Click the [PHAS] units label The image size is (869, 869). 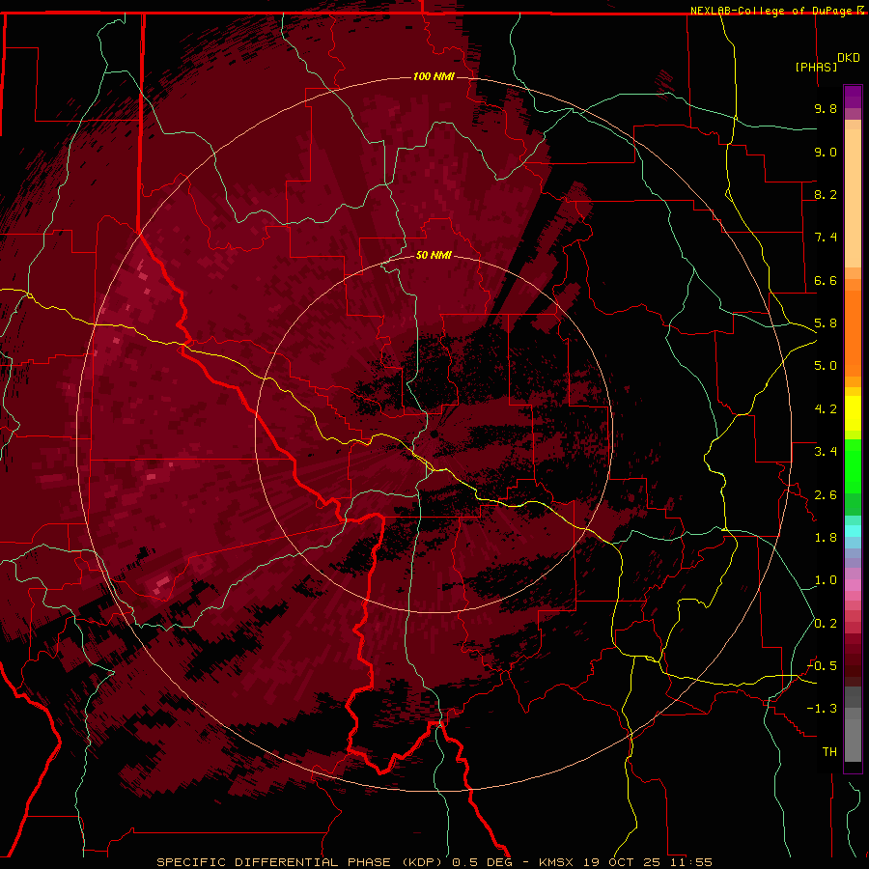[x=815, y=67]
